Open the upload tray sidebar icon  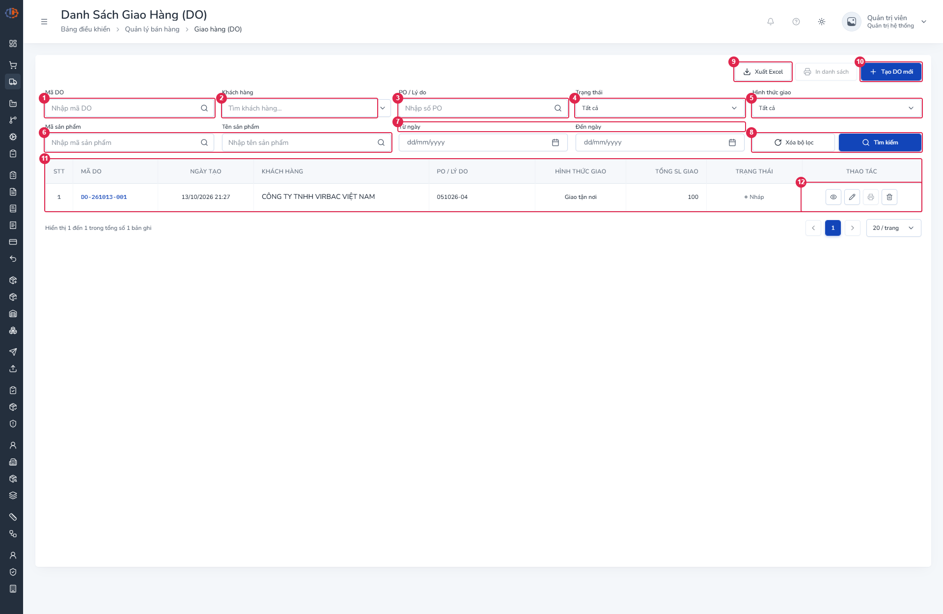(13, 368)
